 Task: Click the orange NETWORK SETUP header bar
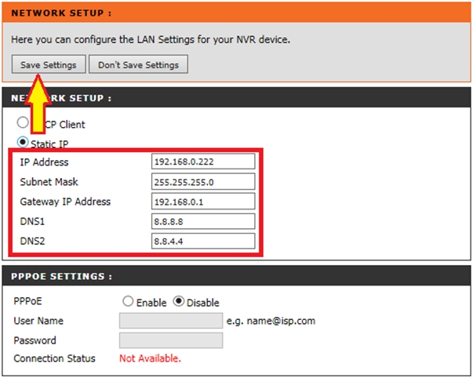tap(235, 13)
